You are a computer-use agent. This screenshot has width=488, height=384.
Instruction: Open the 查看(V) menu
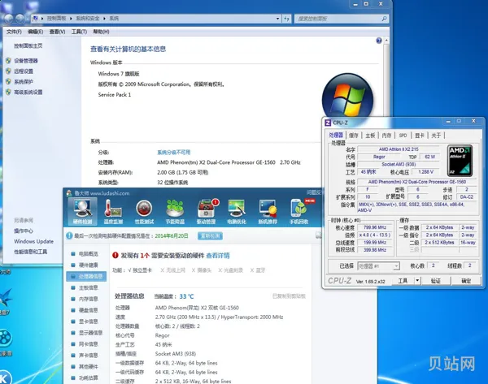pos(57,32)
